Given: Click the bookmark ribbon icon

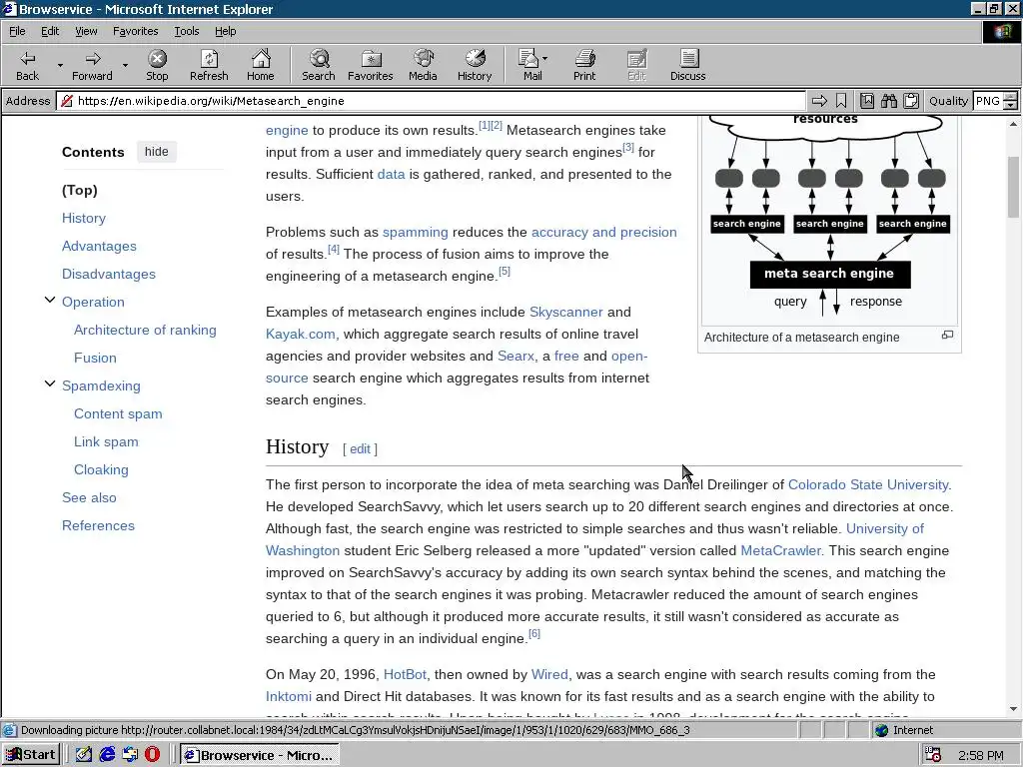Looking at the screenshot, I should tap(841, 101).
